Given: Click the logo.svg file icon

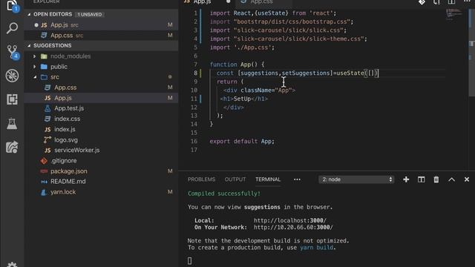Looking at the screenshot, I should (x=47, y=140).
